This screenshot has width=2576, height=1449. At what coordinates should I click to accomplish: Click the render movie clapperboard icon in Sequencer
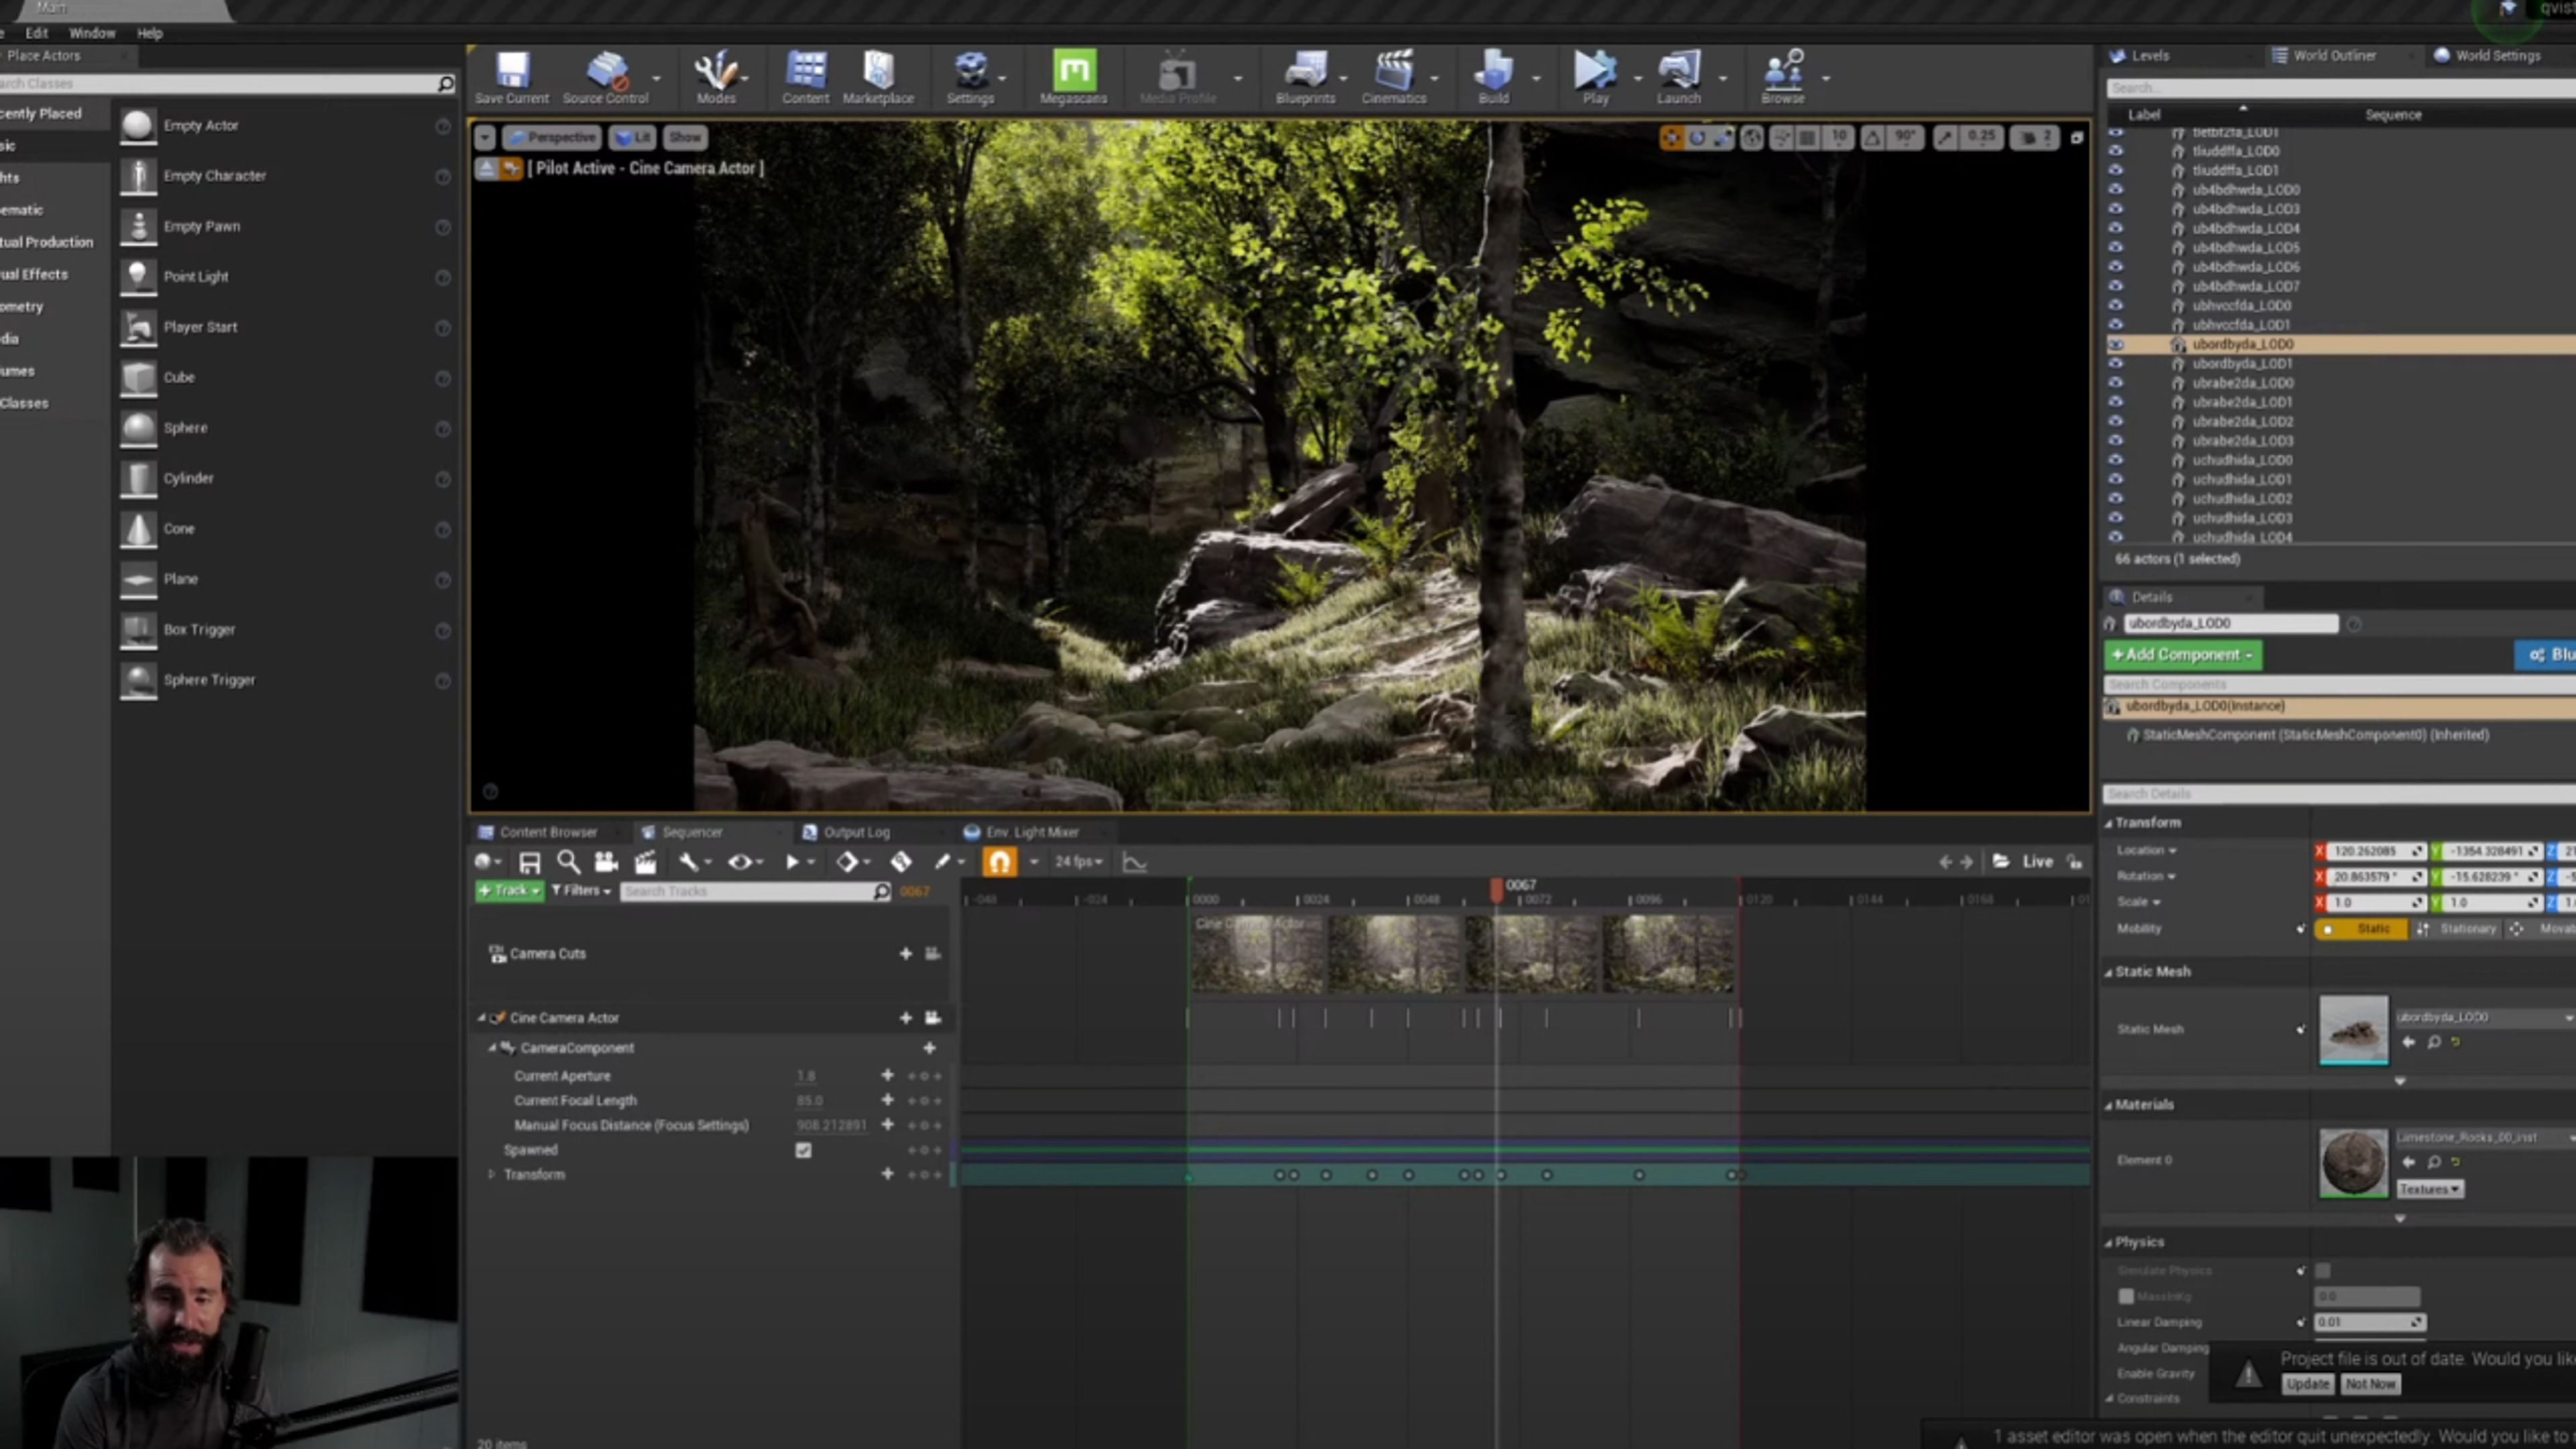click(x=645, y=861)
